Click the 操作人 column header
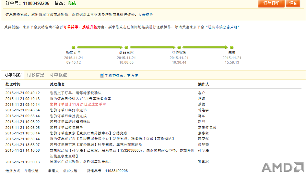306x174 pixels. [x=204, y=84]
